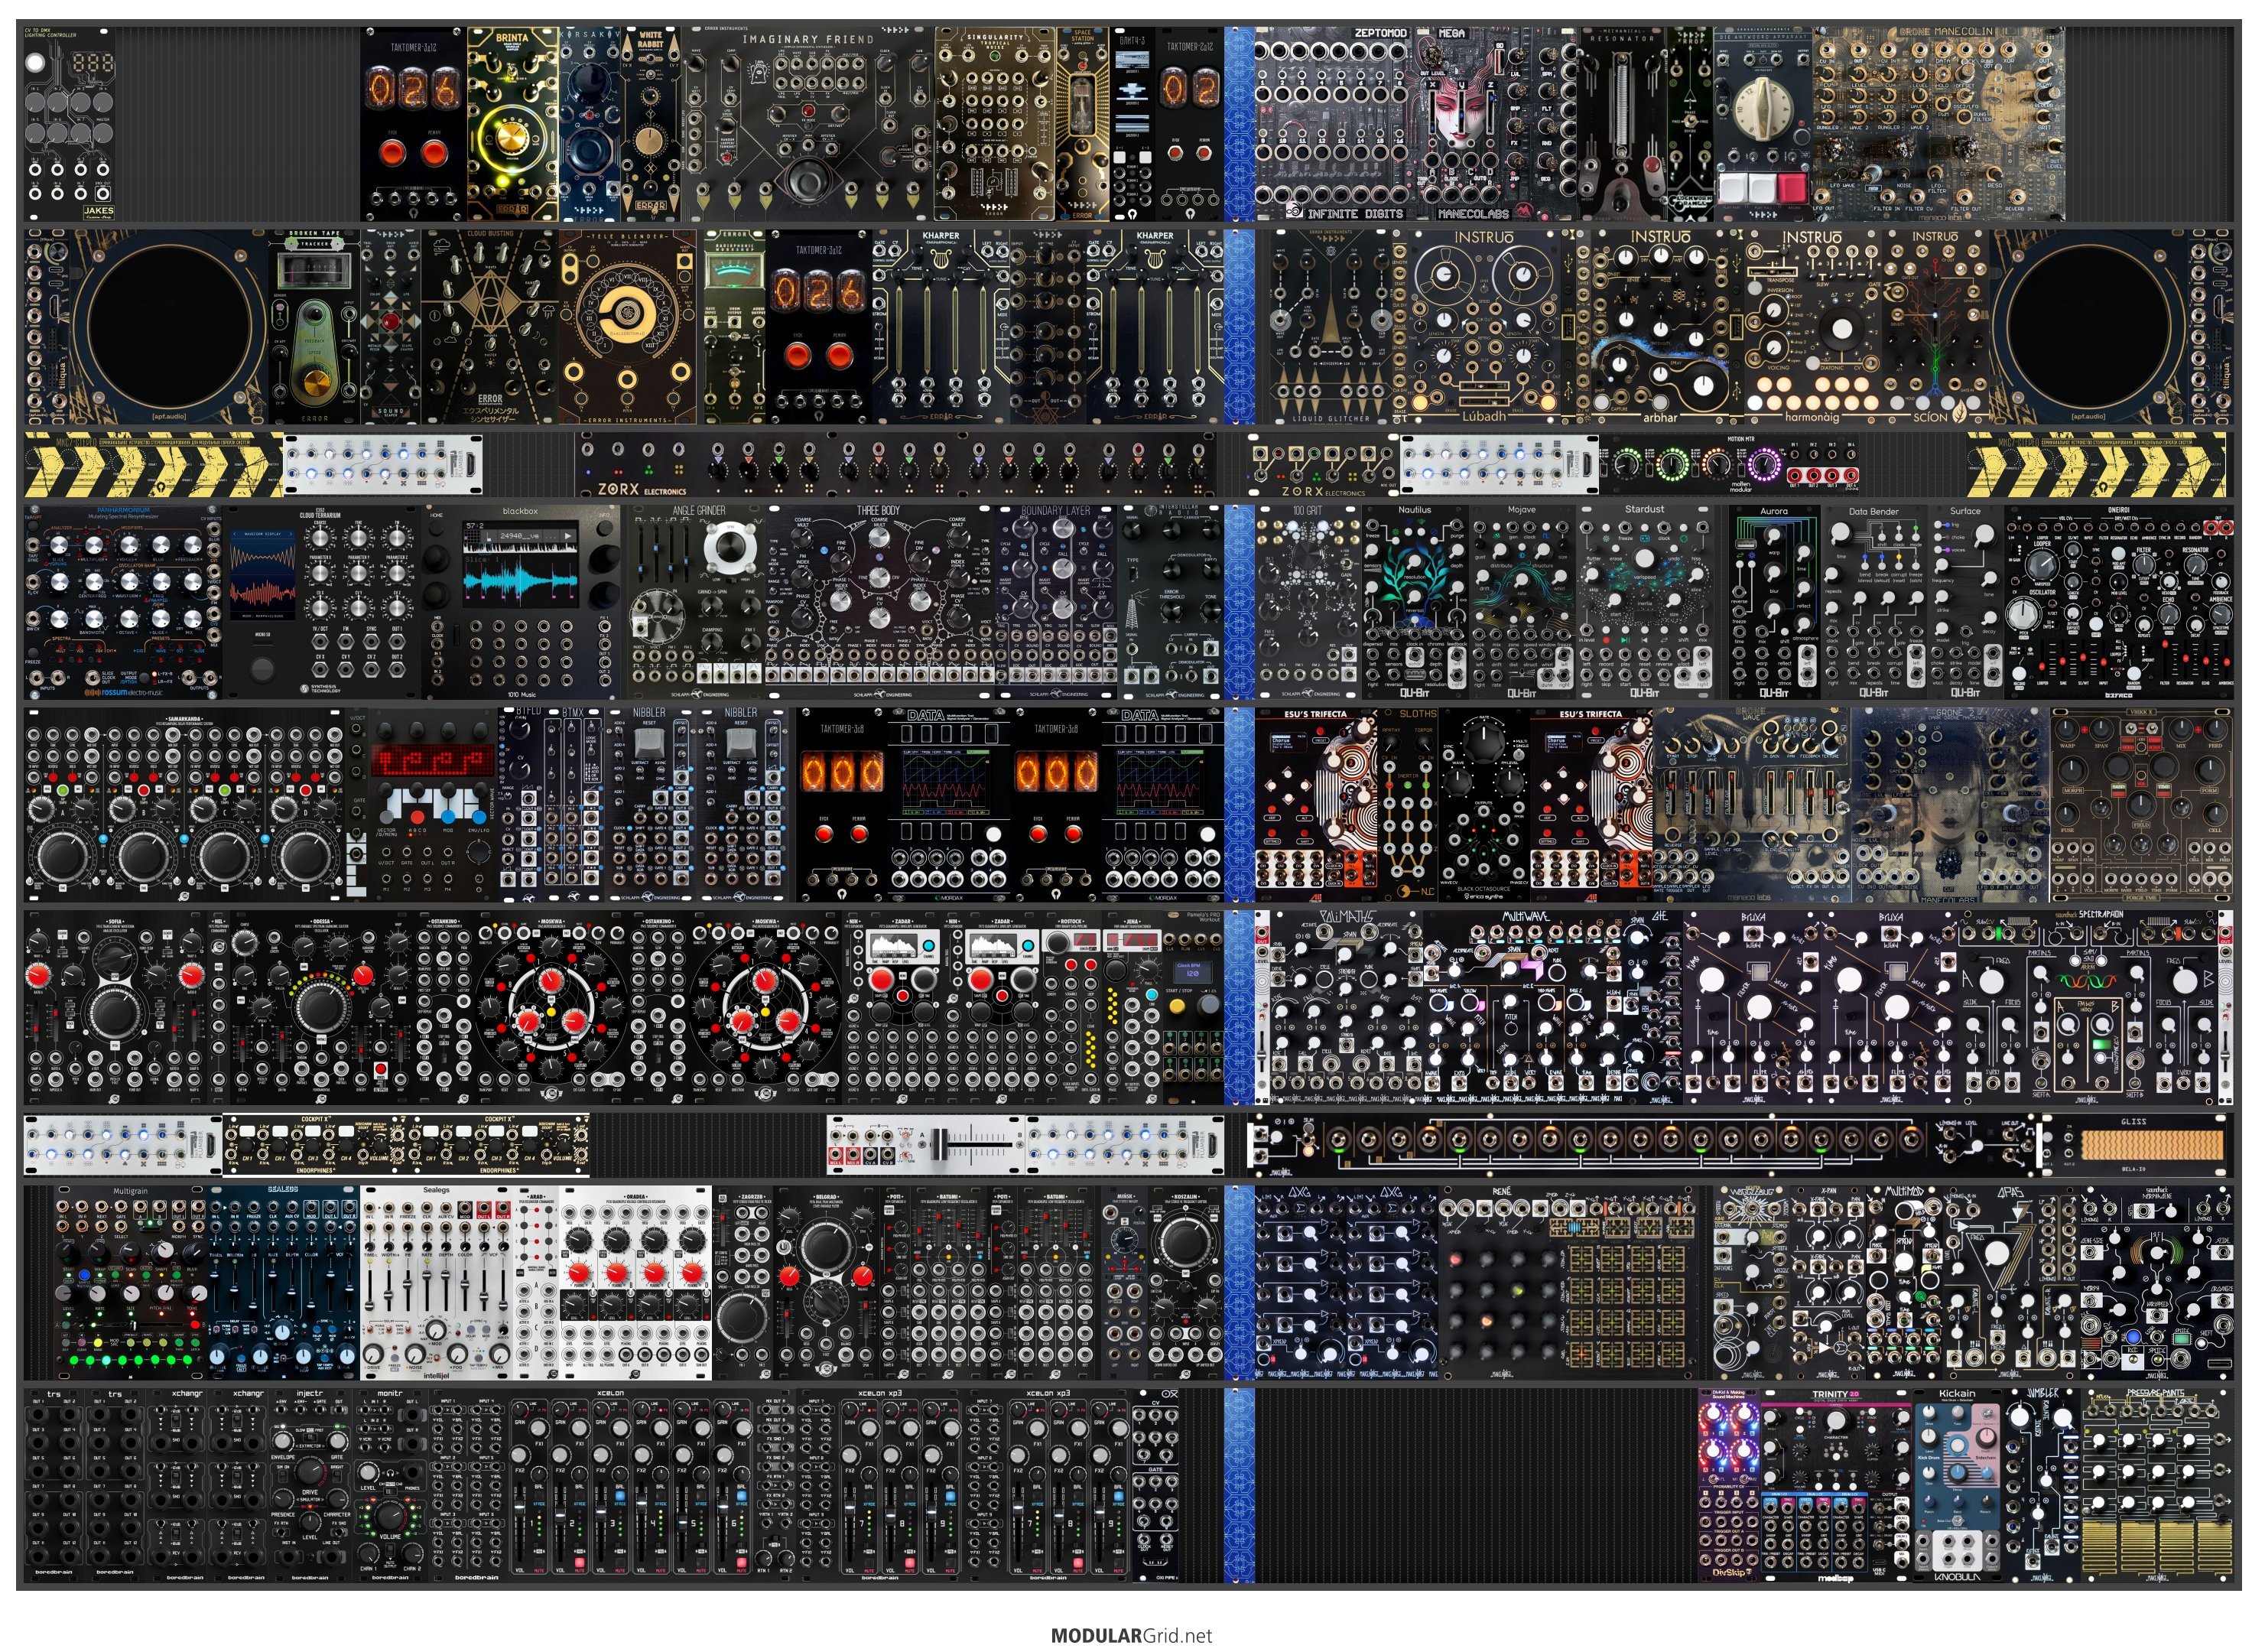This screenshot has height=1652, width=2265.
Task: Open the Imaginary Friend module
Action: 808,123
